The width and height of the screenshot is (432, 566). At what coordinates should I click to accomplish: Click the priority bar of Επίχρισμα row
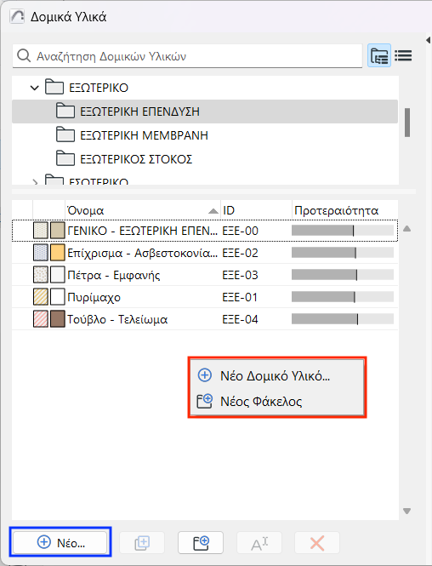(343, 252)
